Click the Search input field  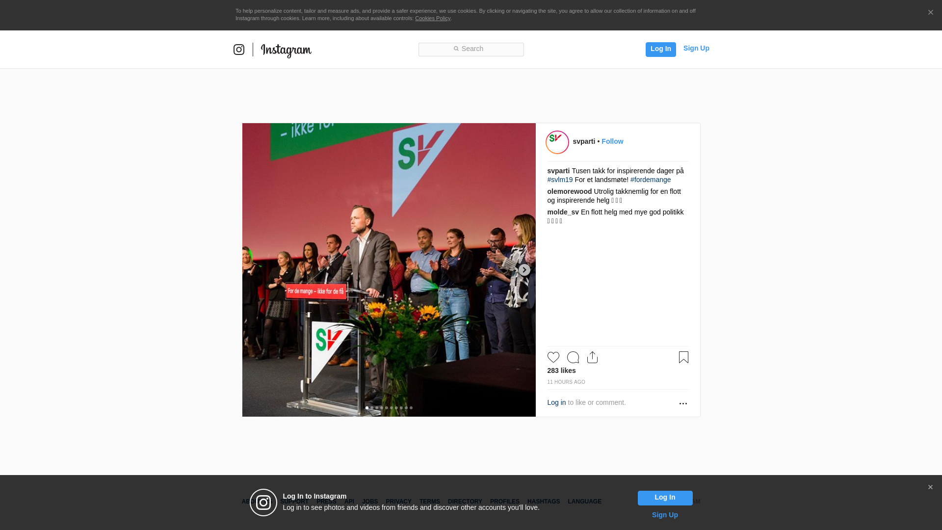click(471, 50)
